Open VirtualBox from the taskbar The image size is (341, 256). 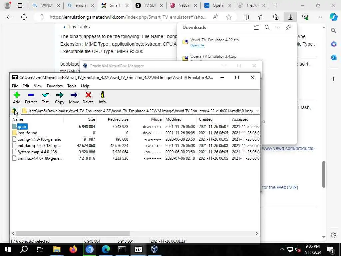[154, 249]
